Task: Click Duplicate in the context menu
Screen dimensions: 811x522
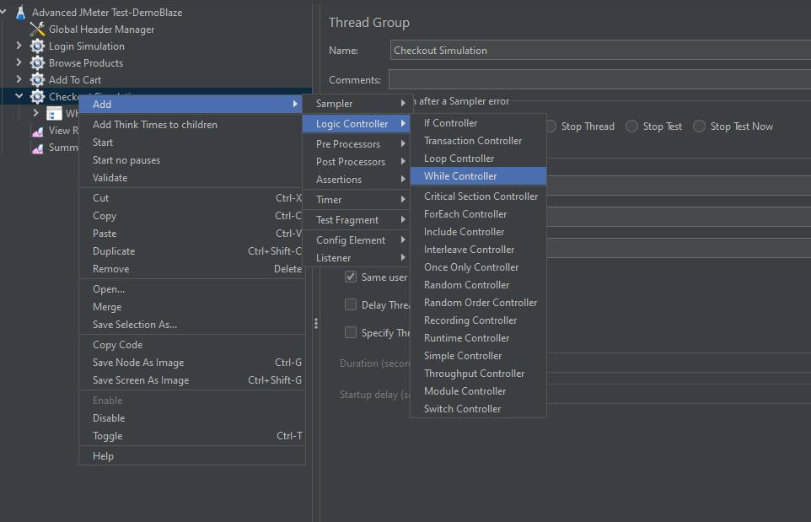Action: 192,251
